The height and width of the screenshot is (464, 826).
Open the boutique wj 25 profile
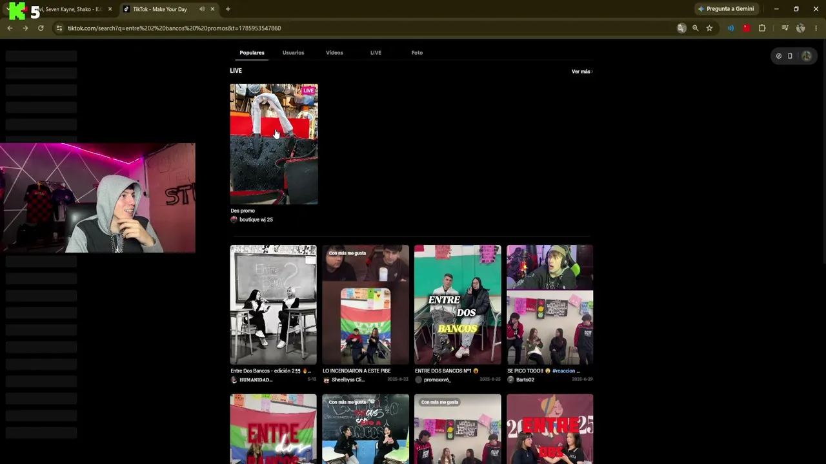(256, 220)
